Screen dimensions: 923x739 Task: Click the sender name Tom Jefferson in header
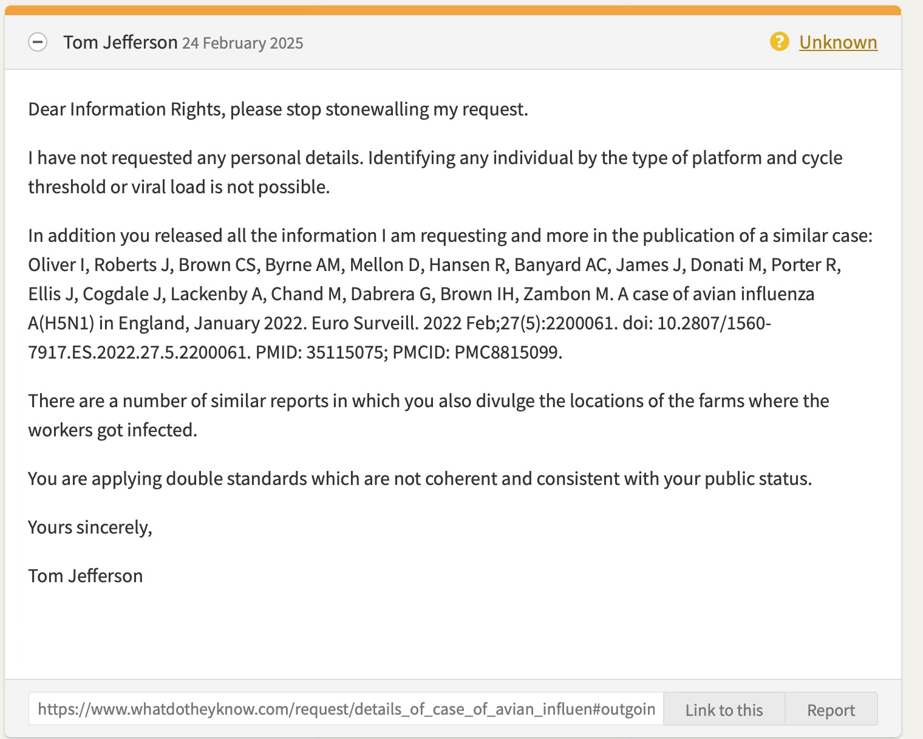pyautogui.click(x=120, y=43)
